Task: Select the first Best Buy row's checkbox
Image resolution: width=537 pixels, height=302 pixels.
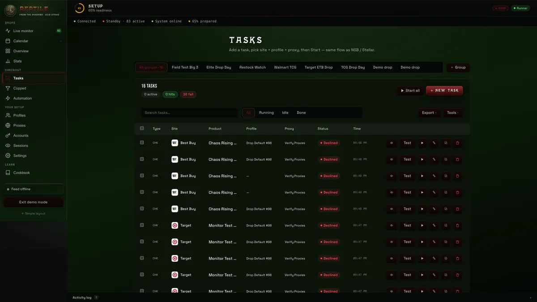Action: 142,143
